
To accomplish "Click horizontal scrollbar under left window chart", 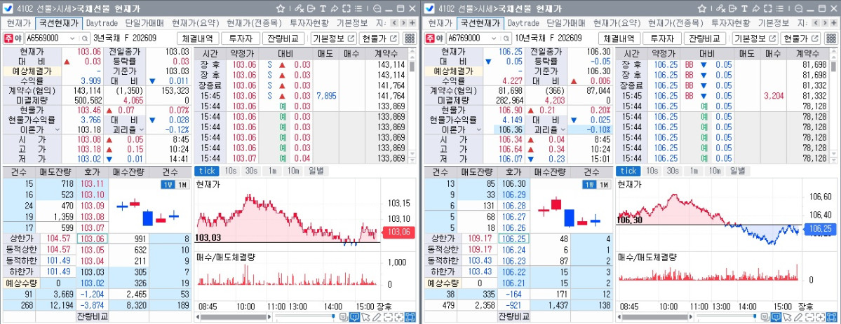I will pos(234,317).
